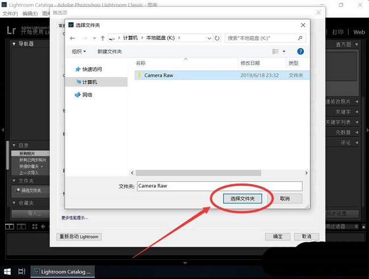The image size is (369, 279).
Task: Expand the 关键字列表 panel
Action: (x=357, y=122)
